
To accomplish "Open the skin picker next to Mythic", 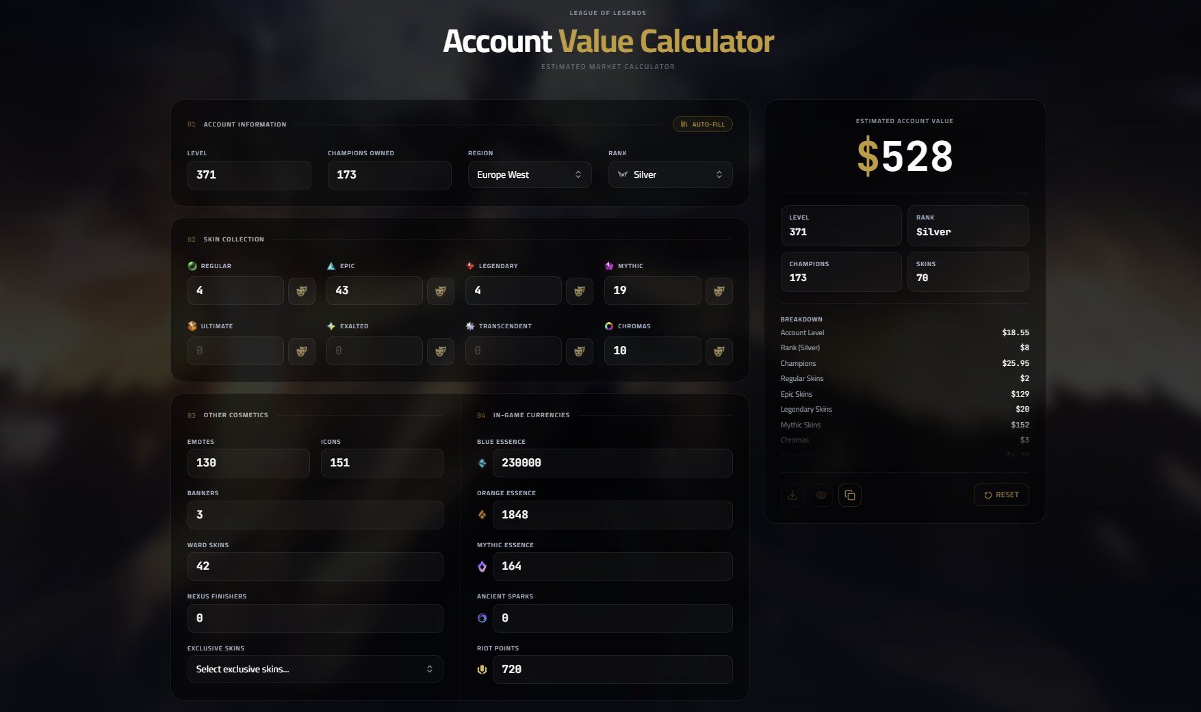I will (719, 291).
